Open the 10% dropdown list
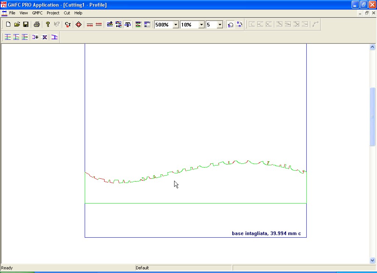The image size is (377, 273). click(x=201, y=25)
